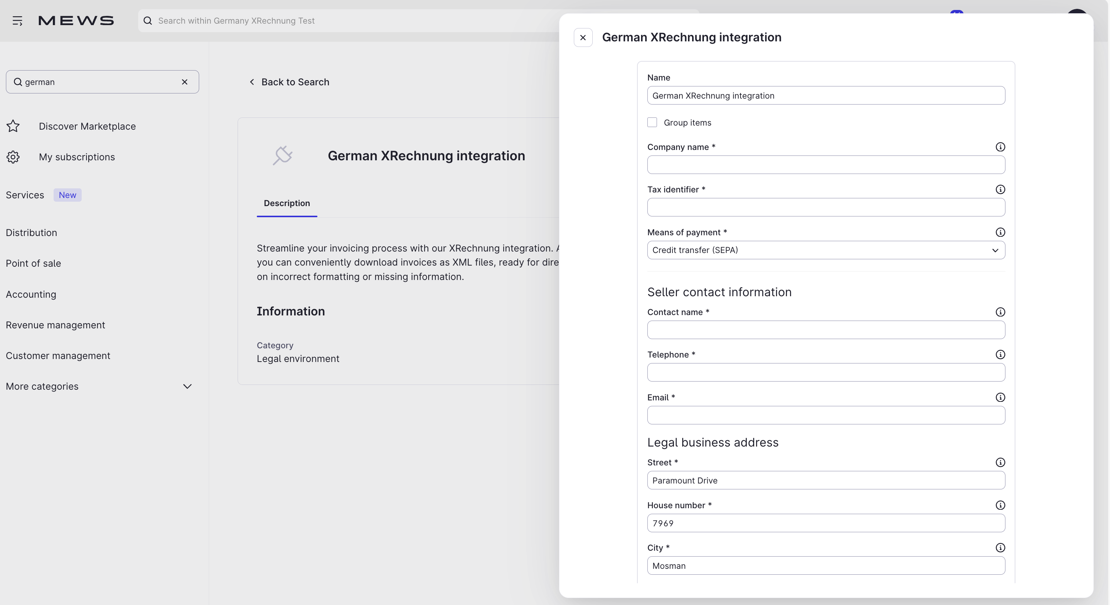Select the Distribution category
The width and height of the screenshot is (1110, 605).
point(31,233)
